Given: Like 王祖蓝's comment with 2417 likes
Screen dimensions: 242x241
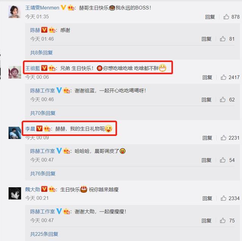Looking at the screenshot, I should click(x=223, y=77).
